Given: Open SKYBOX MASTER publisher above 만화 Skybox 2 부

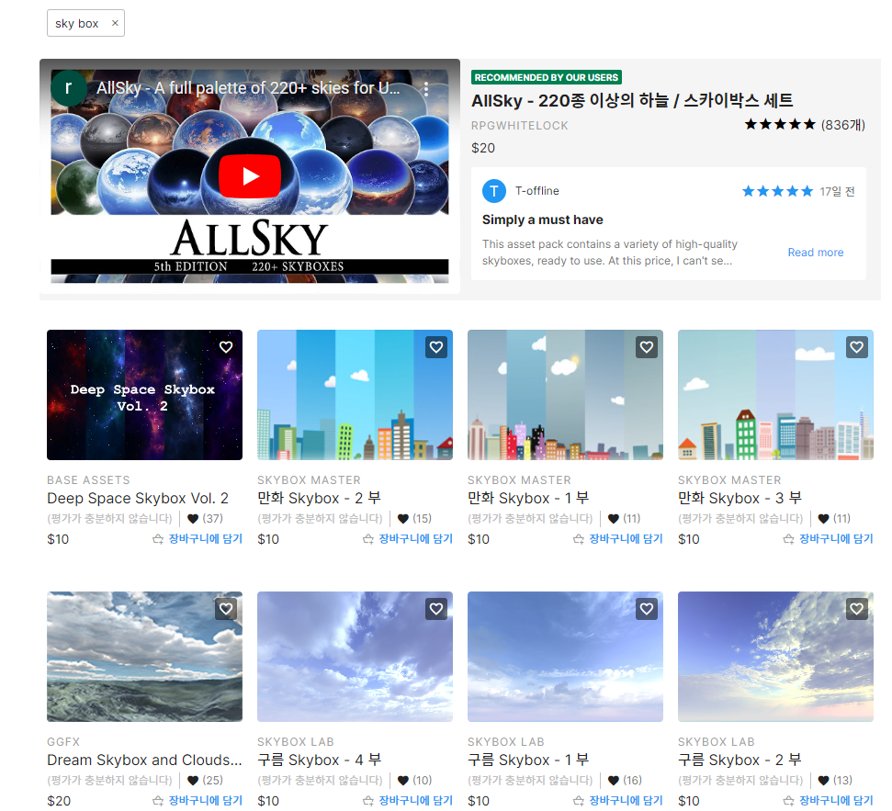Looking at the screenshot, I should click(309, 480).
